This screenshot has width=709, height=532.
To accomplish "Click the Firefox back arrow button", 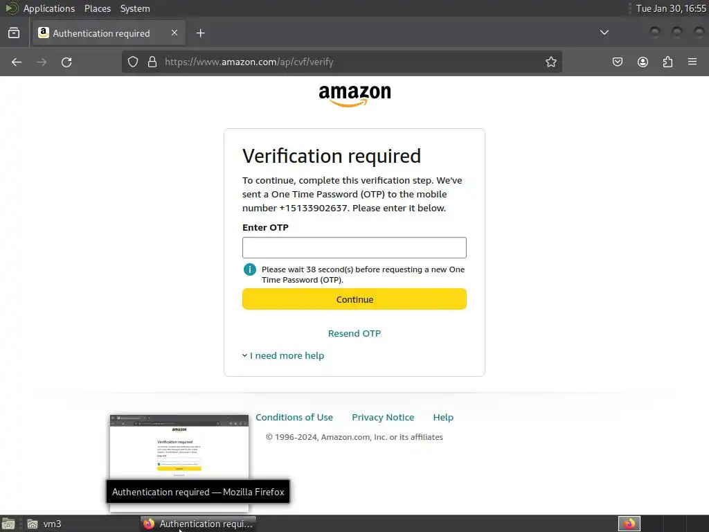I will tap(17, 62).
